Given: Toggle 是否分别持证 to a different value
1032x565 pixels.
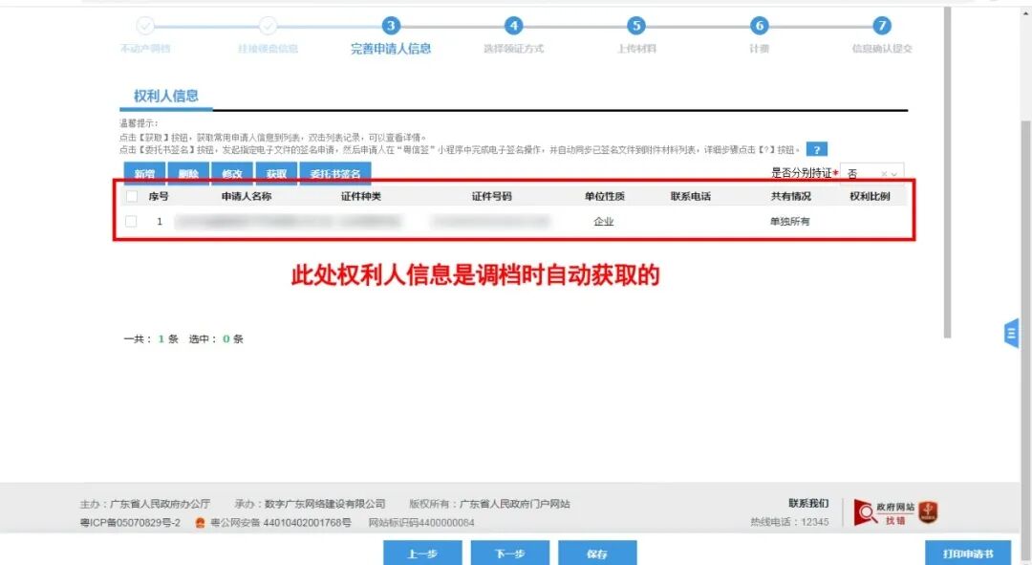Looking at the screenshot, I should tap(858, 173).
